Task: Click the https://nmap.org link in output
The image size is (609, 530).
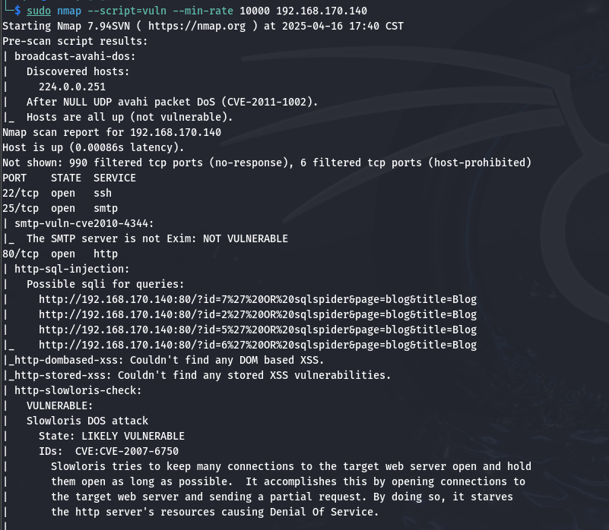Action: tap(196, 26)
